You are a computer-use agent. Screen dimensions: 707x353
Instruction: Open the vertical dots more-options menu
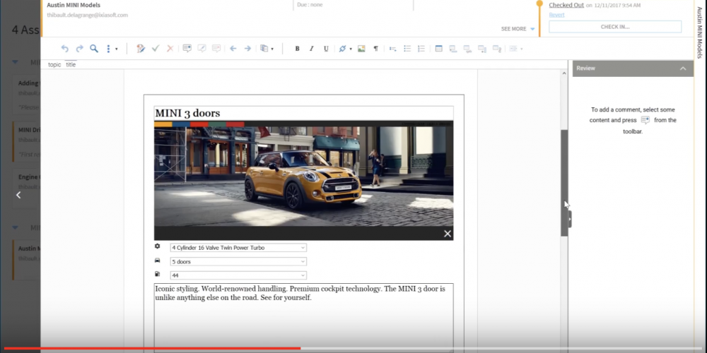108,49
